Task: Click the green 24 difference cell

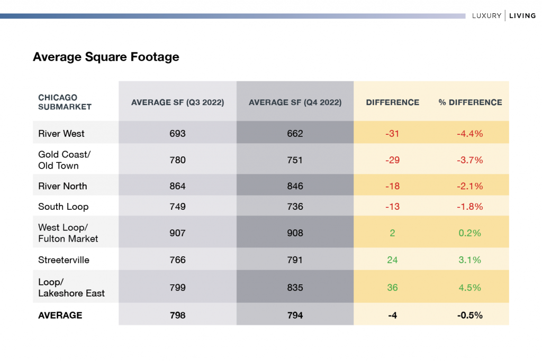Action: click(392, 260)
